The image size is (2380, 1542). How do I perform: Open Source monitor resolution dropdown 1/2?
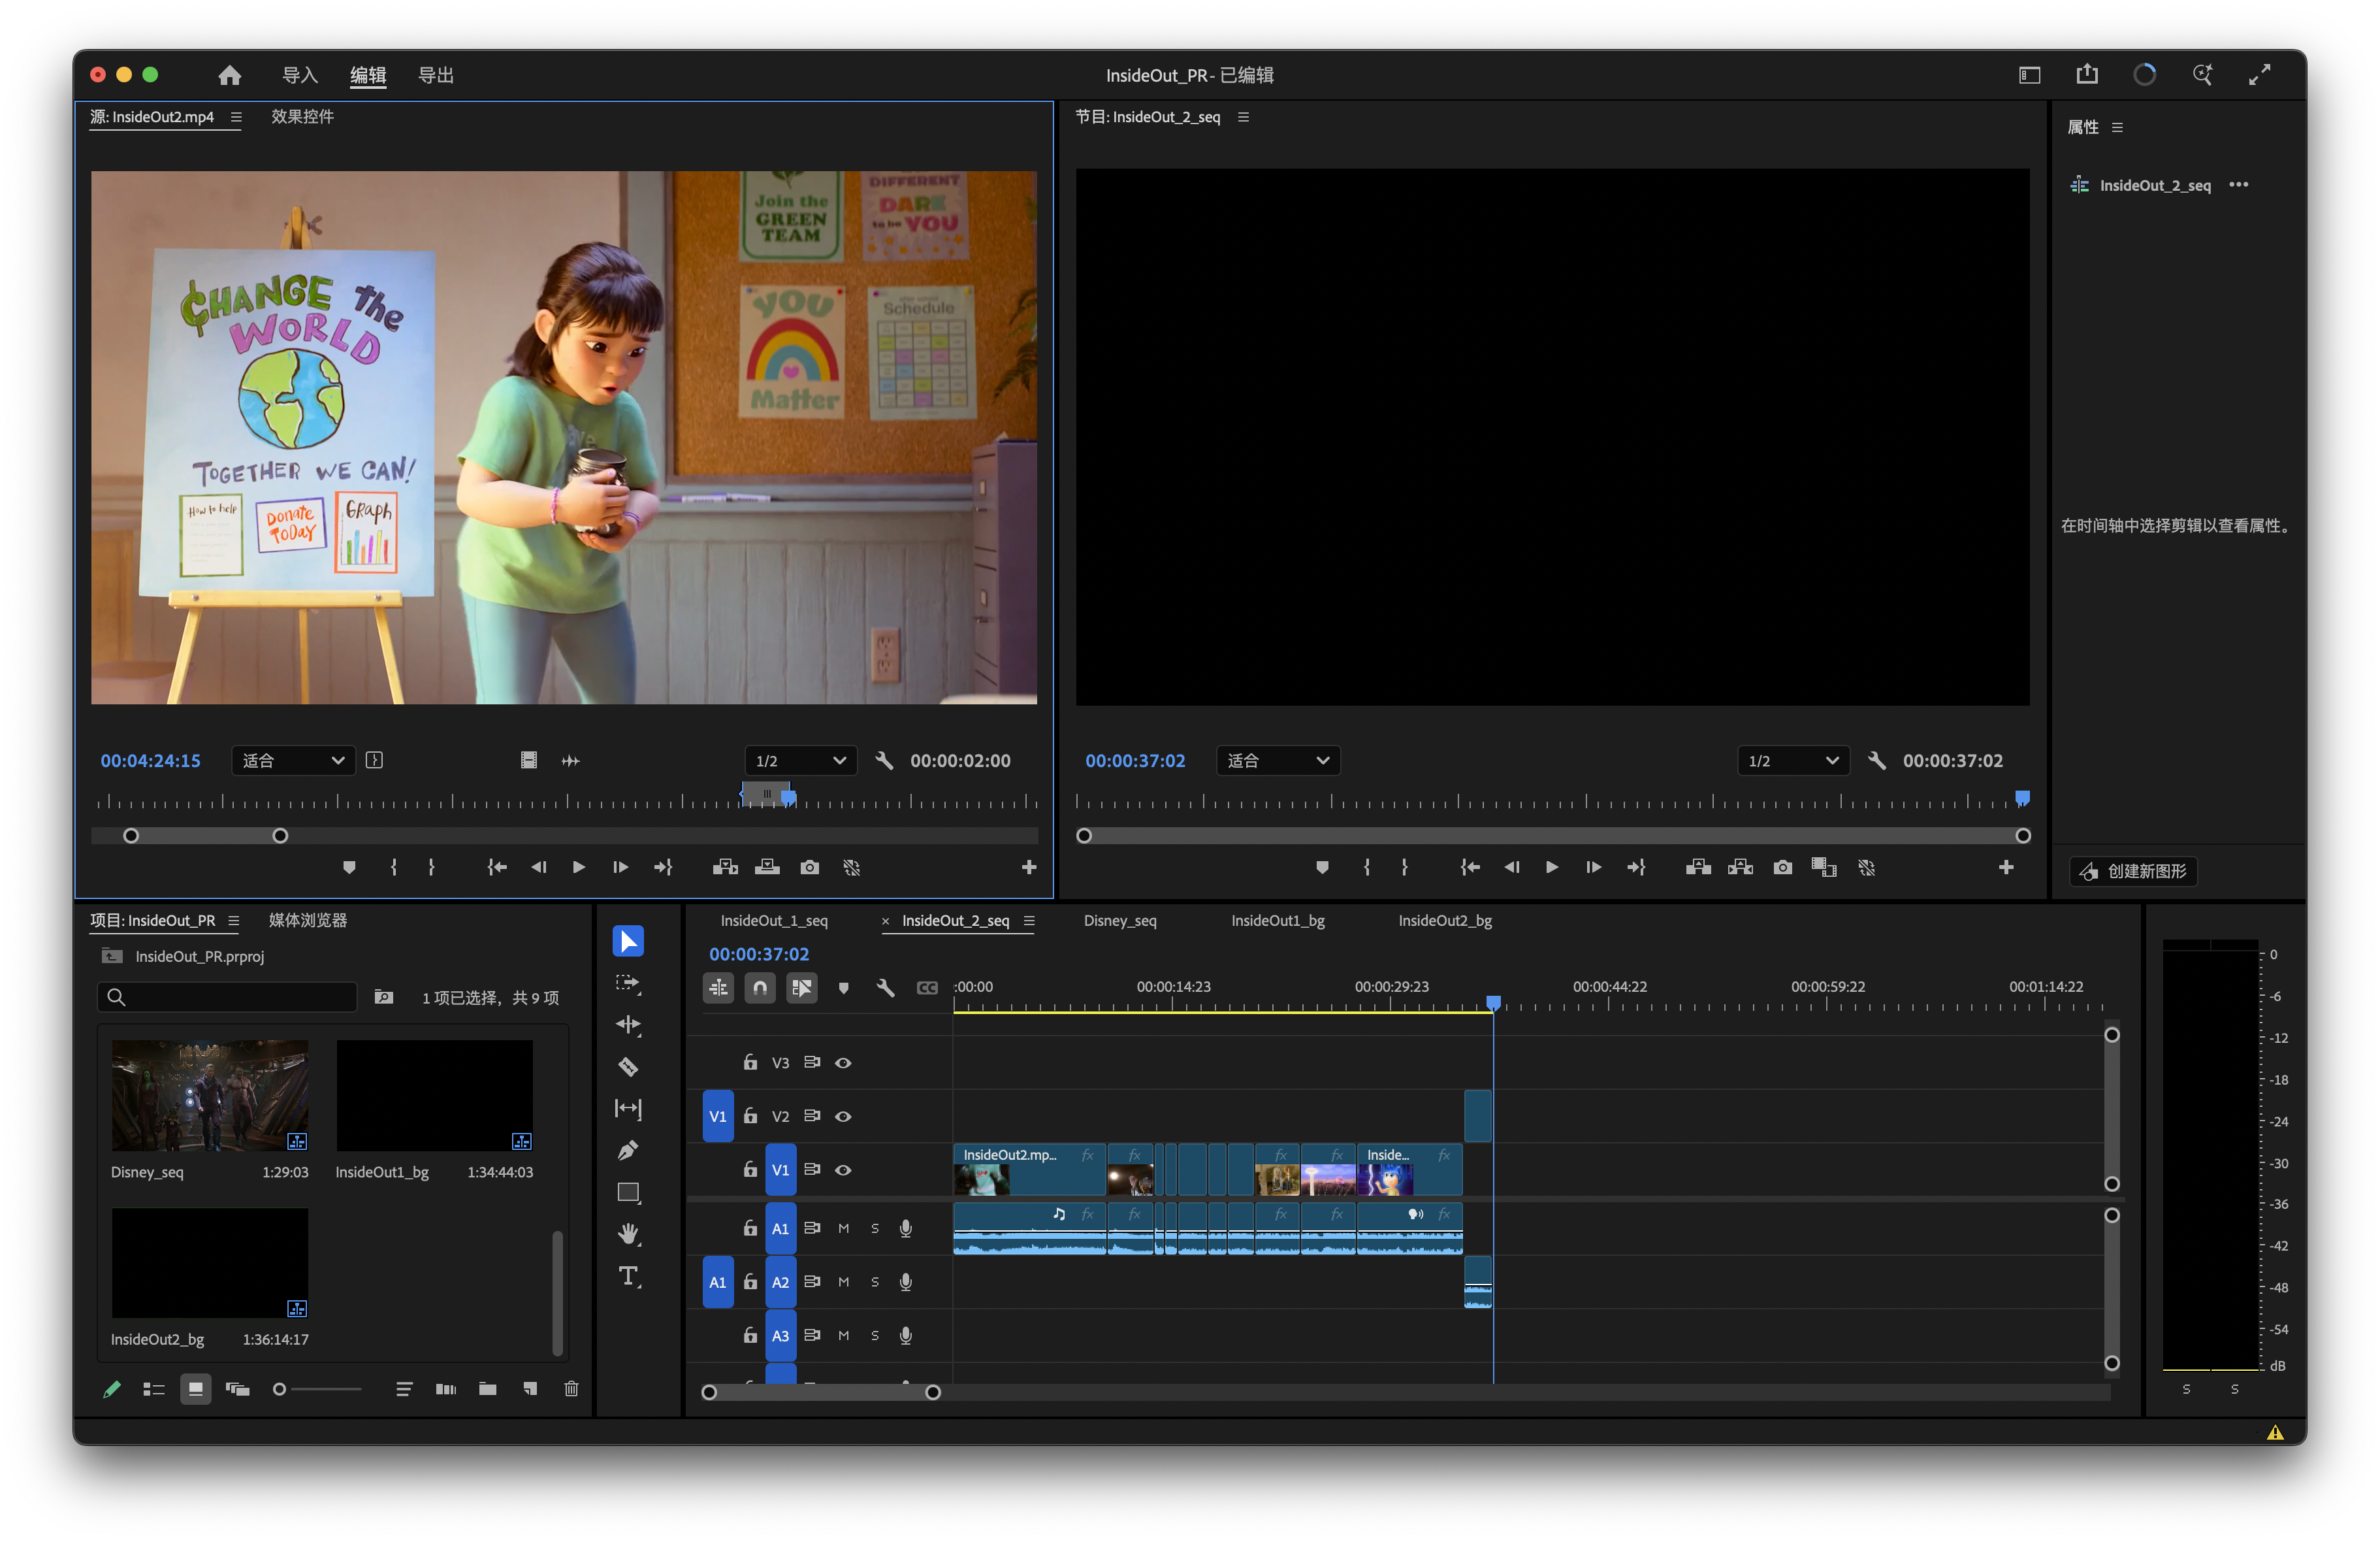(800, 761)
